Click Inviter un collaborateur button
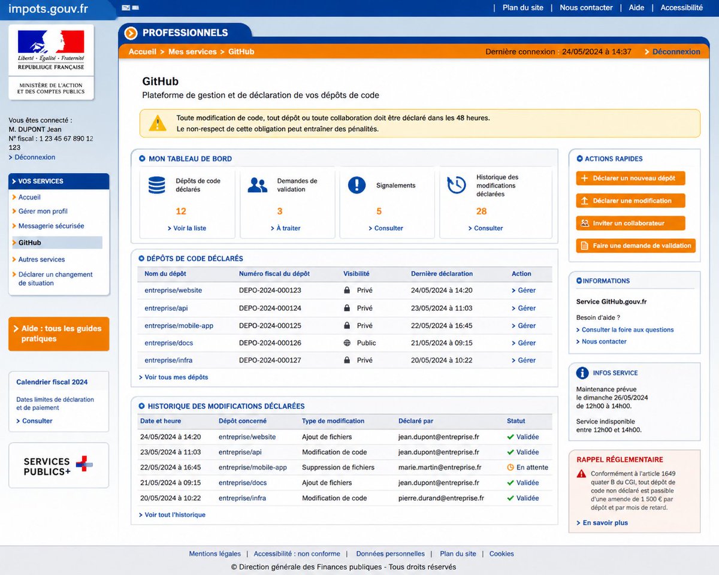Screen dimensions: 719x575 630,223
